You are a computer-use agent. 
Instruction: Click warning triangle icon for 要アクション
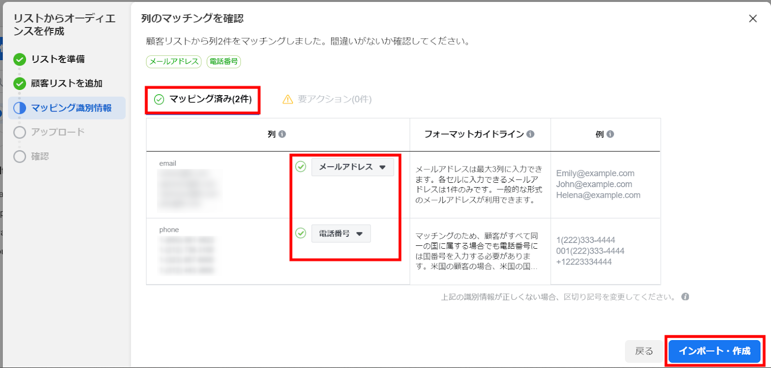click(x=288, y=100)
